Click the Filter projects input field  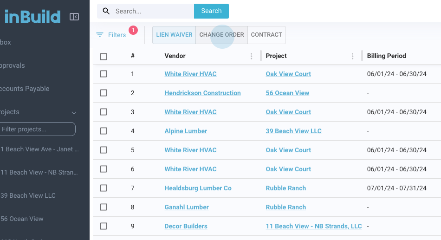37,129
